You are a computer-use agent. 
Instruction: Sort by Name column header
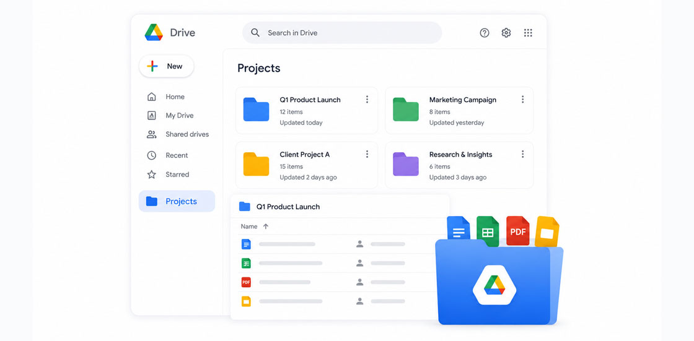(248, 227)
